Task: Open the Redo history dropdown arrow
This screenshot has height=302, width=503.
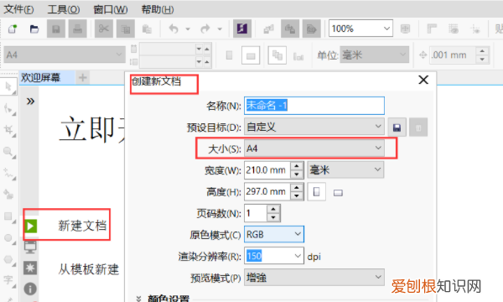Action: click(220, 29)
